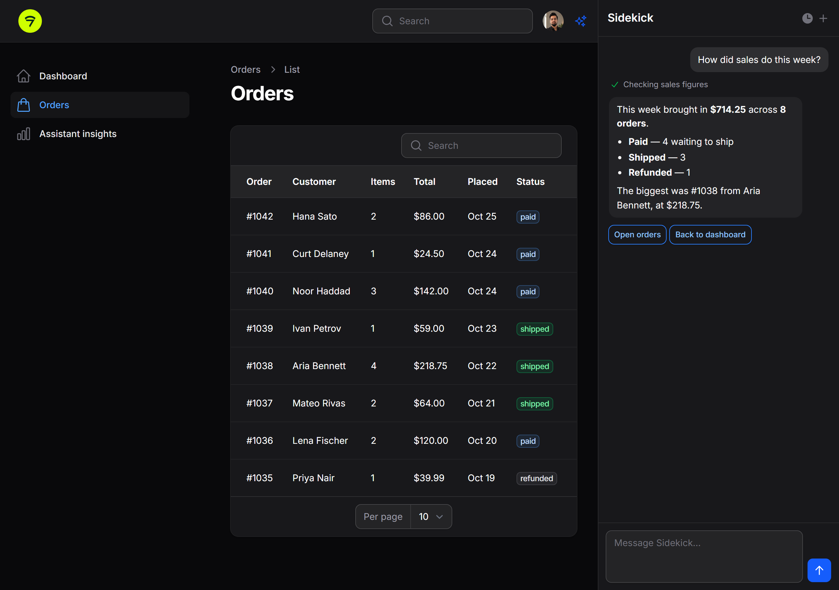Click the $142.00 total for Noor Haddad
Viewport: 839px width, 590px height.
pos(431,291)
